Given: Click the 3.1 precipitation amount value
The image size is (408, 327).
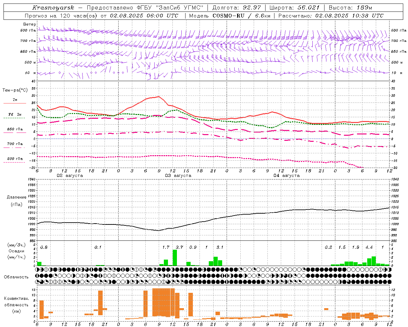Looking at the screenshot, I should pos(220,247).
